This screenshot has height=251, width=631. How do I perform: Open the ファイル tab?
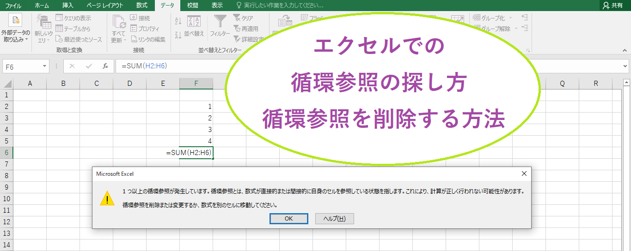click(x=13, y=6)
